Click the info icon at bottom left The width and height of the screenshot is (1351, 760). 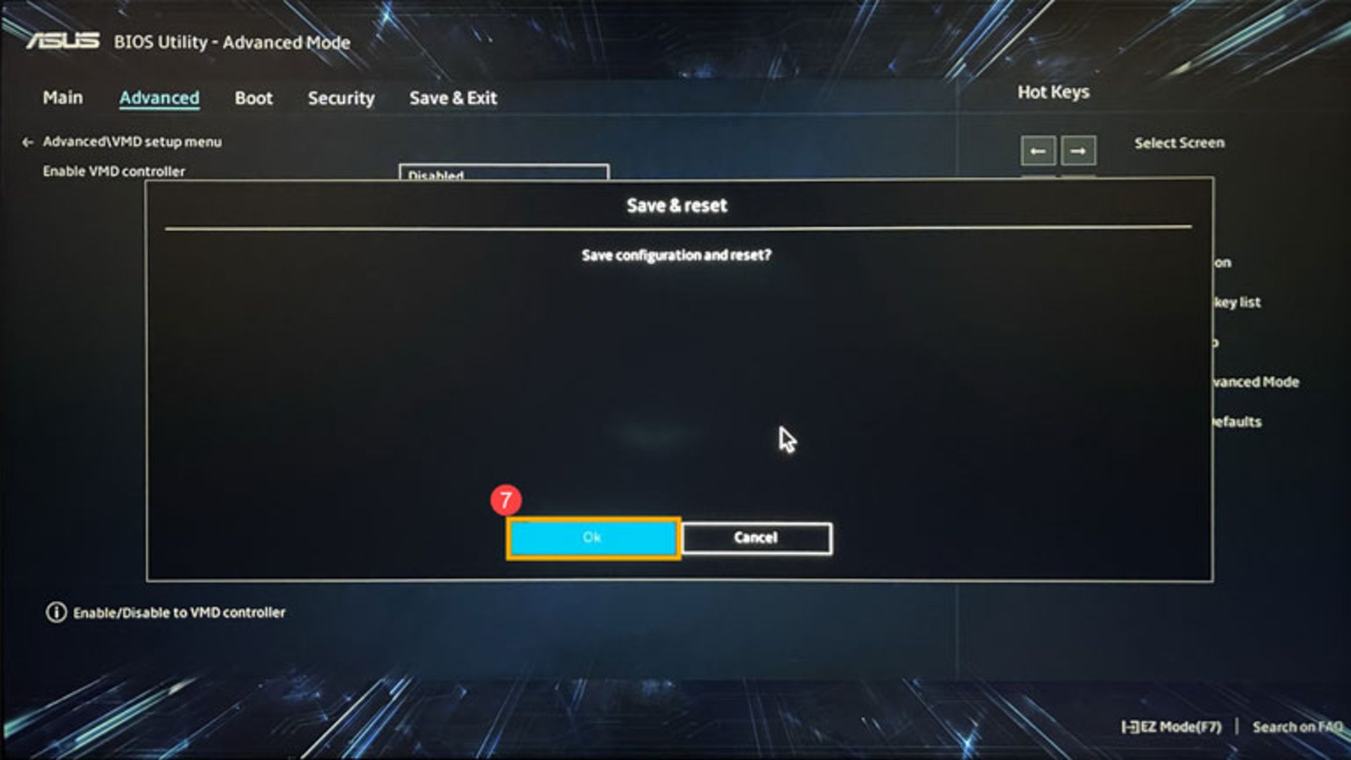pyautogui.click(x=56, y=612)
